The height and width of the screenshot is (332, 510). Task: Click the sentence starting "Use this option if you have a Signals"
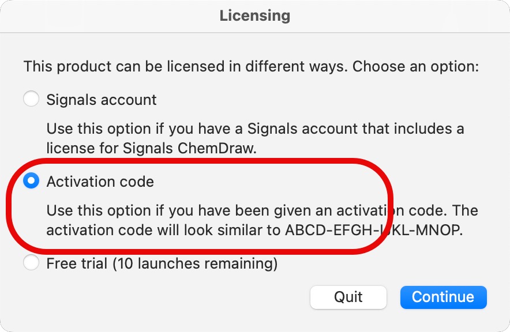(x=255, y=128)
